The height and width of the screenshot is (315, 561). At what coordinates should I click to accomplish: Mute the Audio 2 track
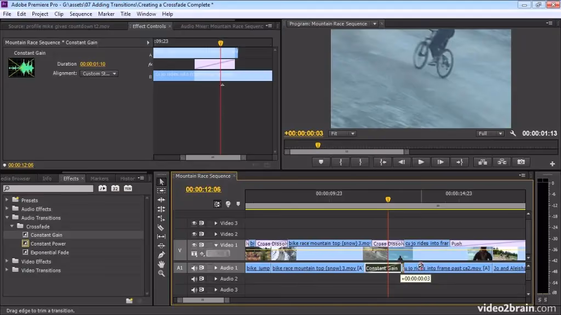pos(193,279)
